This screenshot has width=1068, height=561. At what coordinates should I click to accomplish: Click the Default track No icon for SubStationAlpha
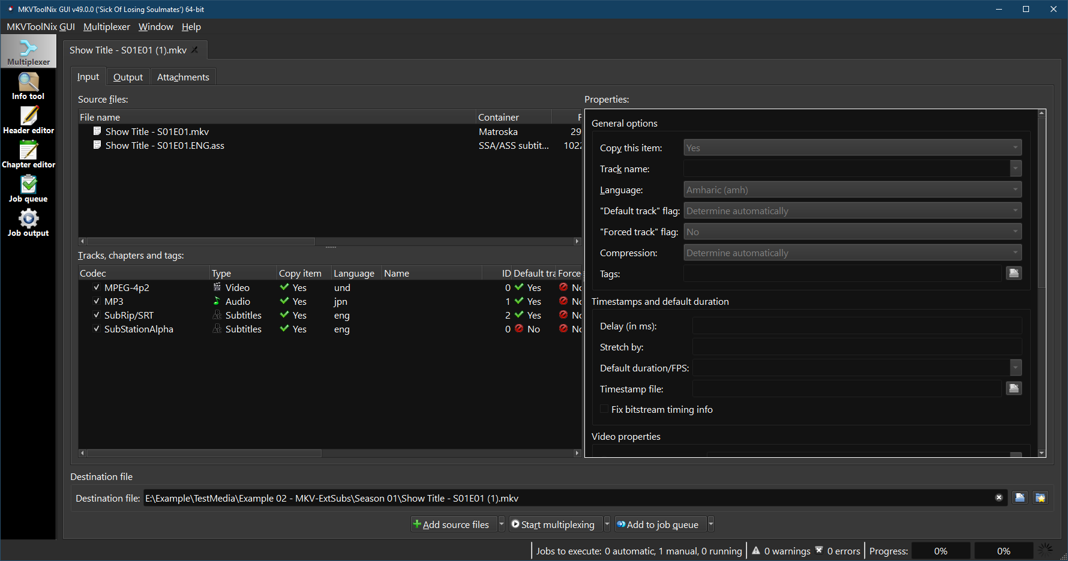click(519, 328)
